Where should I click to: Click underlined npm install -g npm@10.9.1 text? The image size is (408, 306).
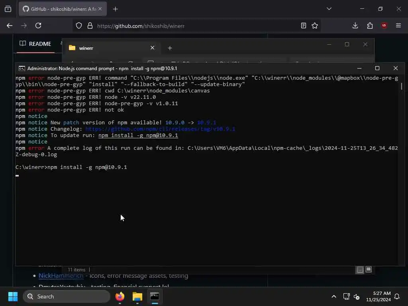tap(138, 135)
